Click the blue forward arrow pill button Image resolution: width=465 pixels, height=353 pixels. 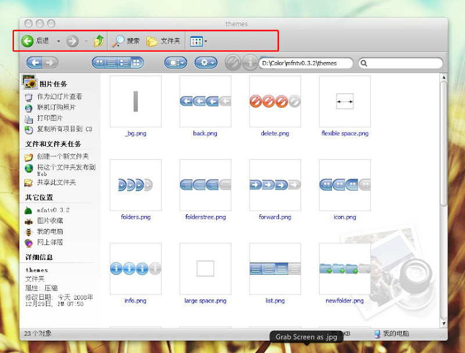pyautogui.click(x=50, y=63)
